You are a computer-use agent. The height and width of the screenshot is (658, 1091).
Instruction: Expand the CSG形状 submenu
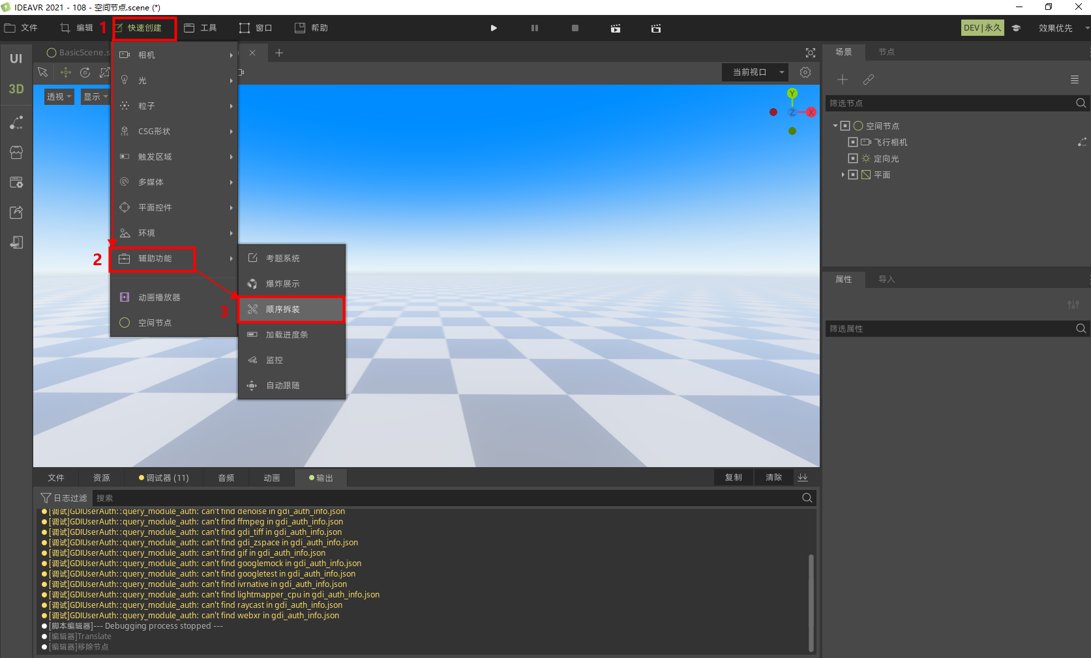point(175,131)
